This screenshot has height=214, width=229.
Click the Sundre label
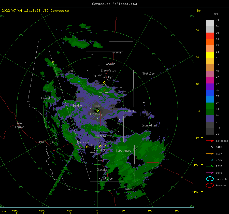(77, 105)
